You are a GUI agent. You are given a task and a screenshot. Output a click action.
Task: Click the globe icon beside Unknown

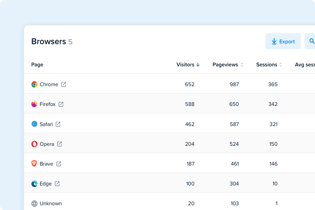click(x=34, y=203)
